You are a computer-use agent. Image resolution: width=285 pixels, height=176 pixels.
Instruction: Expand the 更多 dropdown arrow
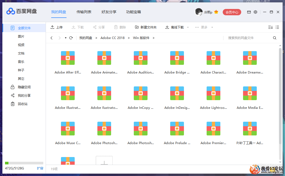click(x=212, y=27)
